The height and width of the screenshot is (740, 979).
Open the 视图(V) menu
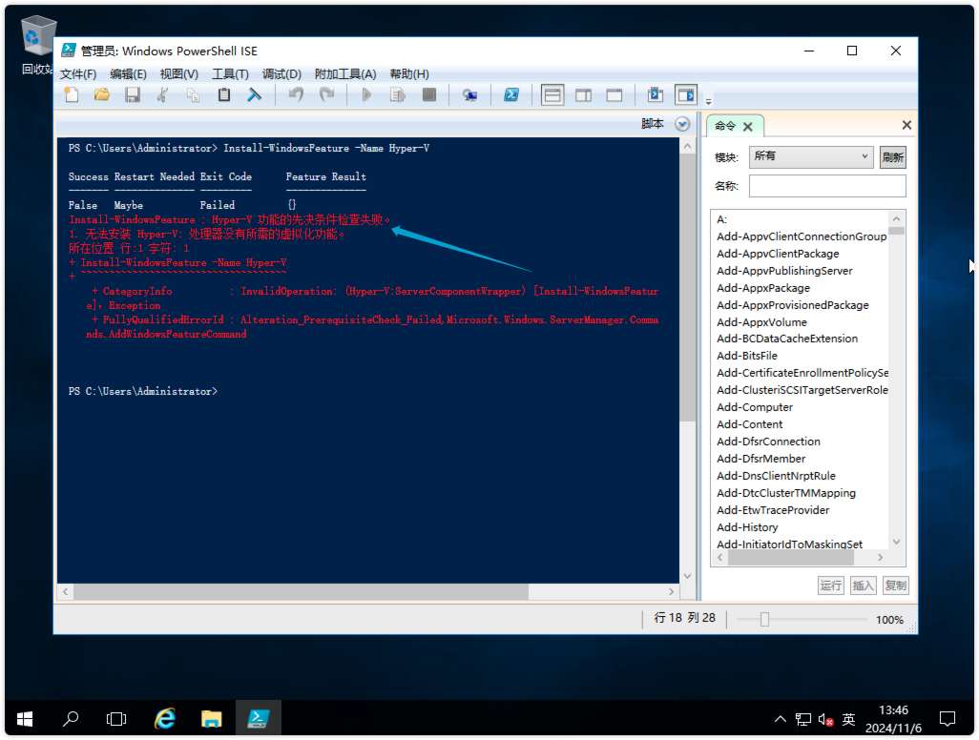click(179, 74)
